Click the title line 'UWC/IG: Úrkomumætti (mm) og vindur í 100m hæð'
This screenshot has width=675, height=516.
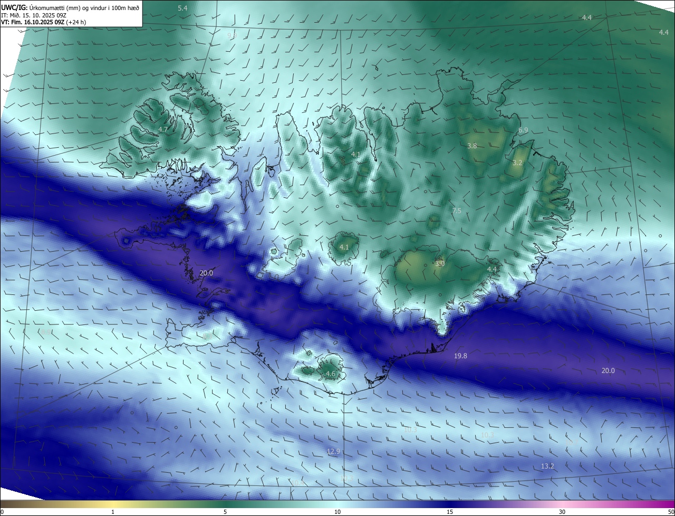(x=70, y=7)
